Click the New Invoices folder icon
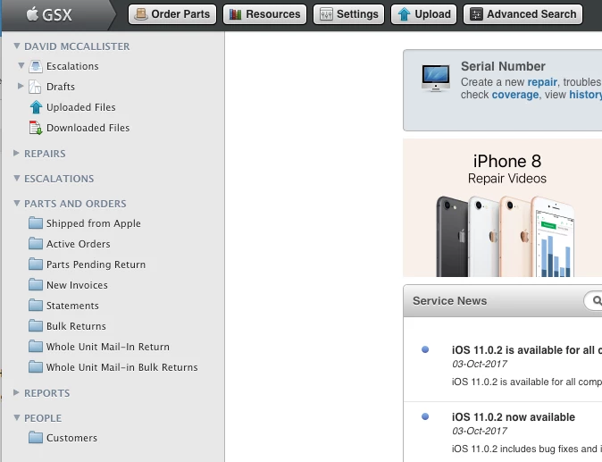The height and width of the screenshot is (462, 602). (x=36, y=284)
